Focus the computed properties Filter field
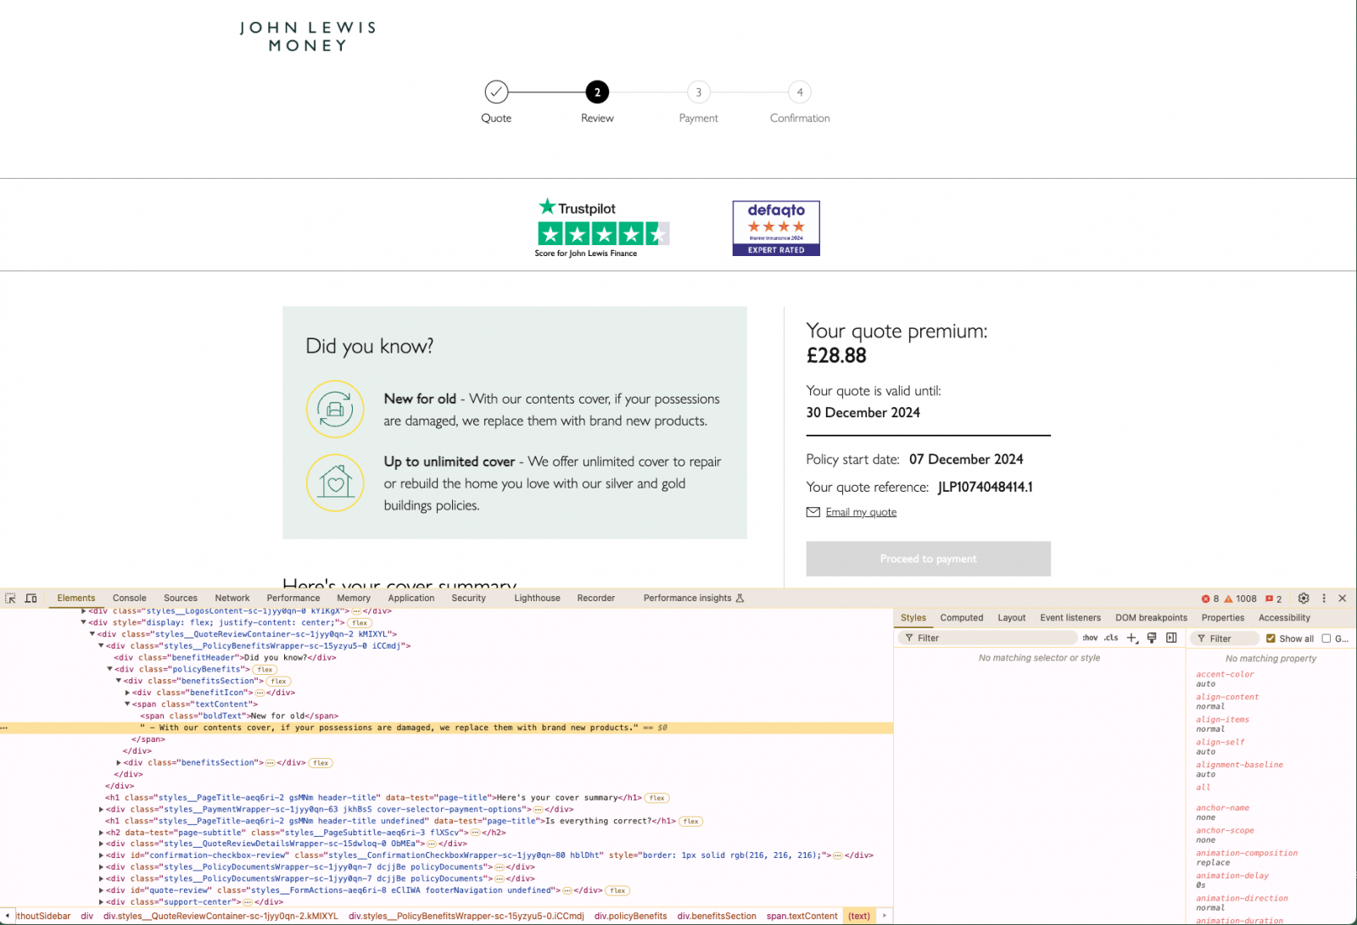 [x=1225, y=638]
